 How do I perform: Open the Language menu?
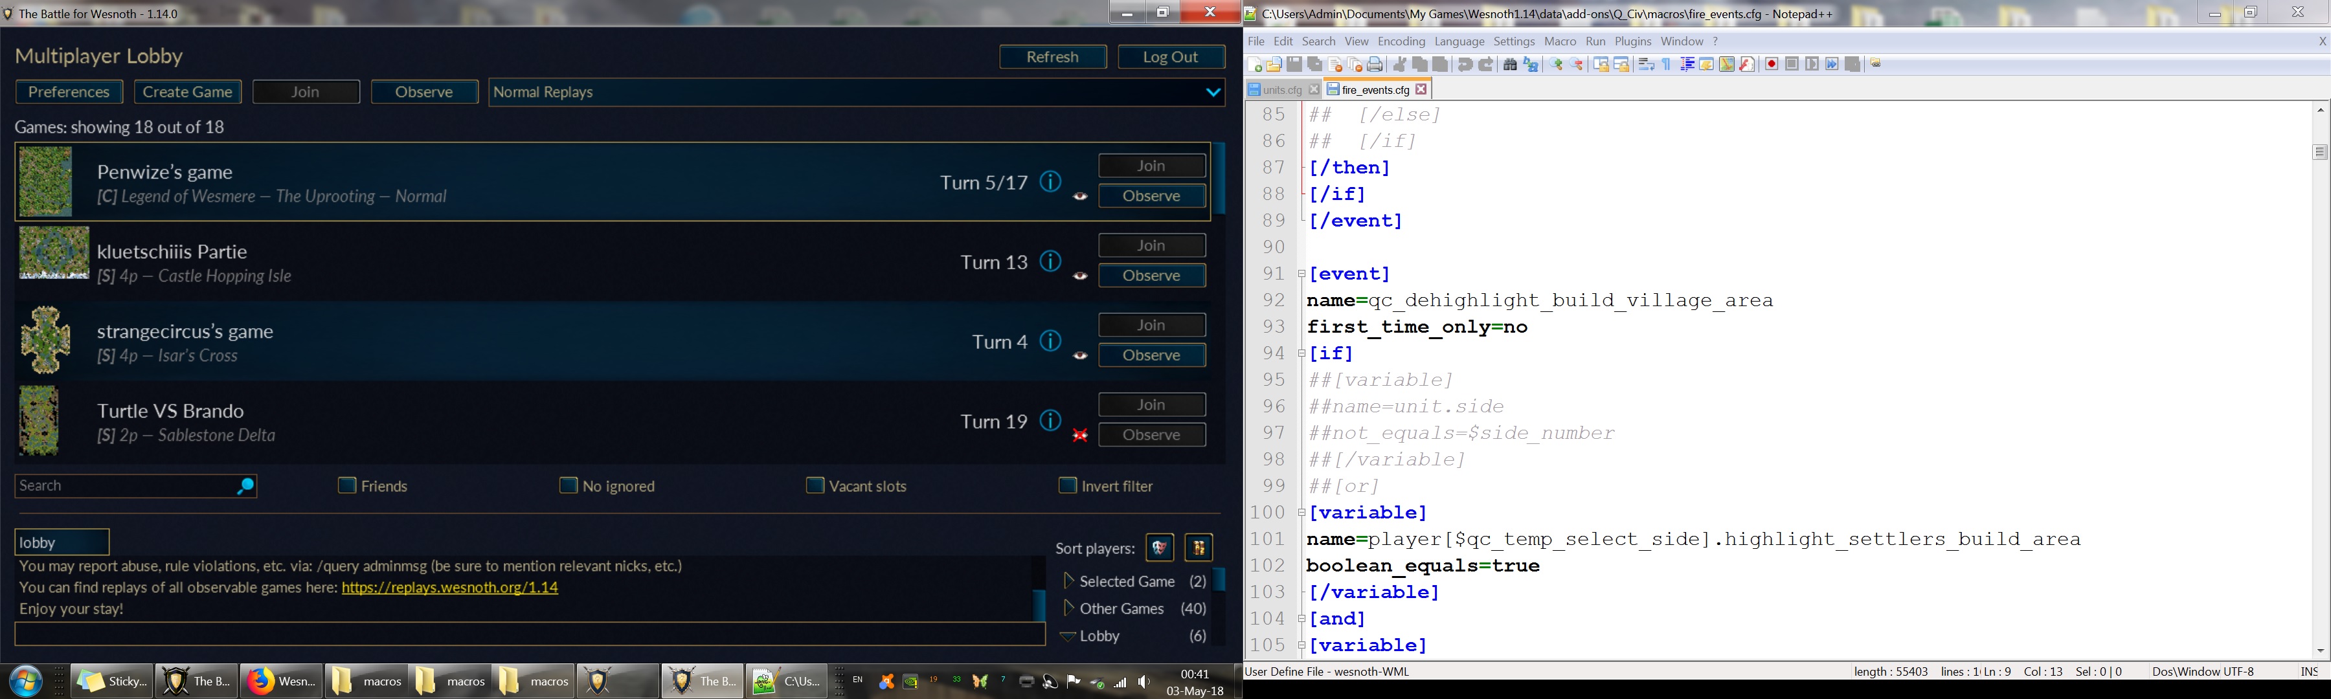click(1459, 41)
